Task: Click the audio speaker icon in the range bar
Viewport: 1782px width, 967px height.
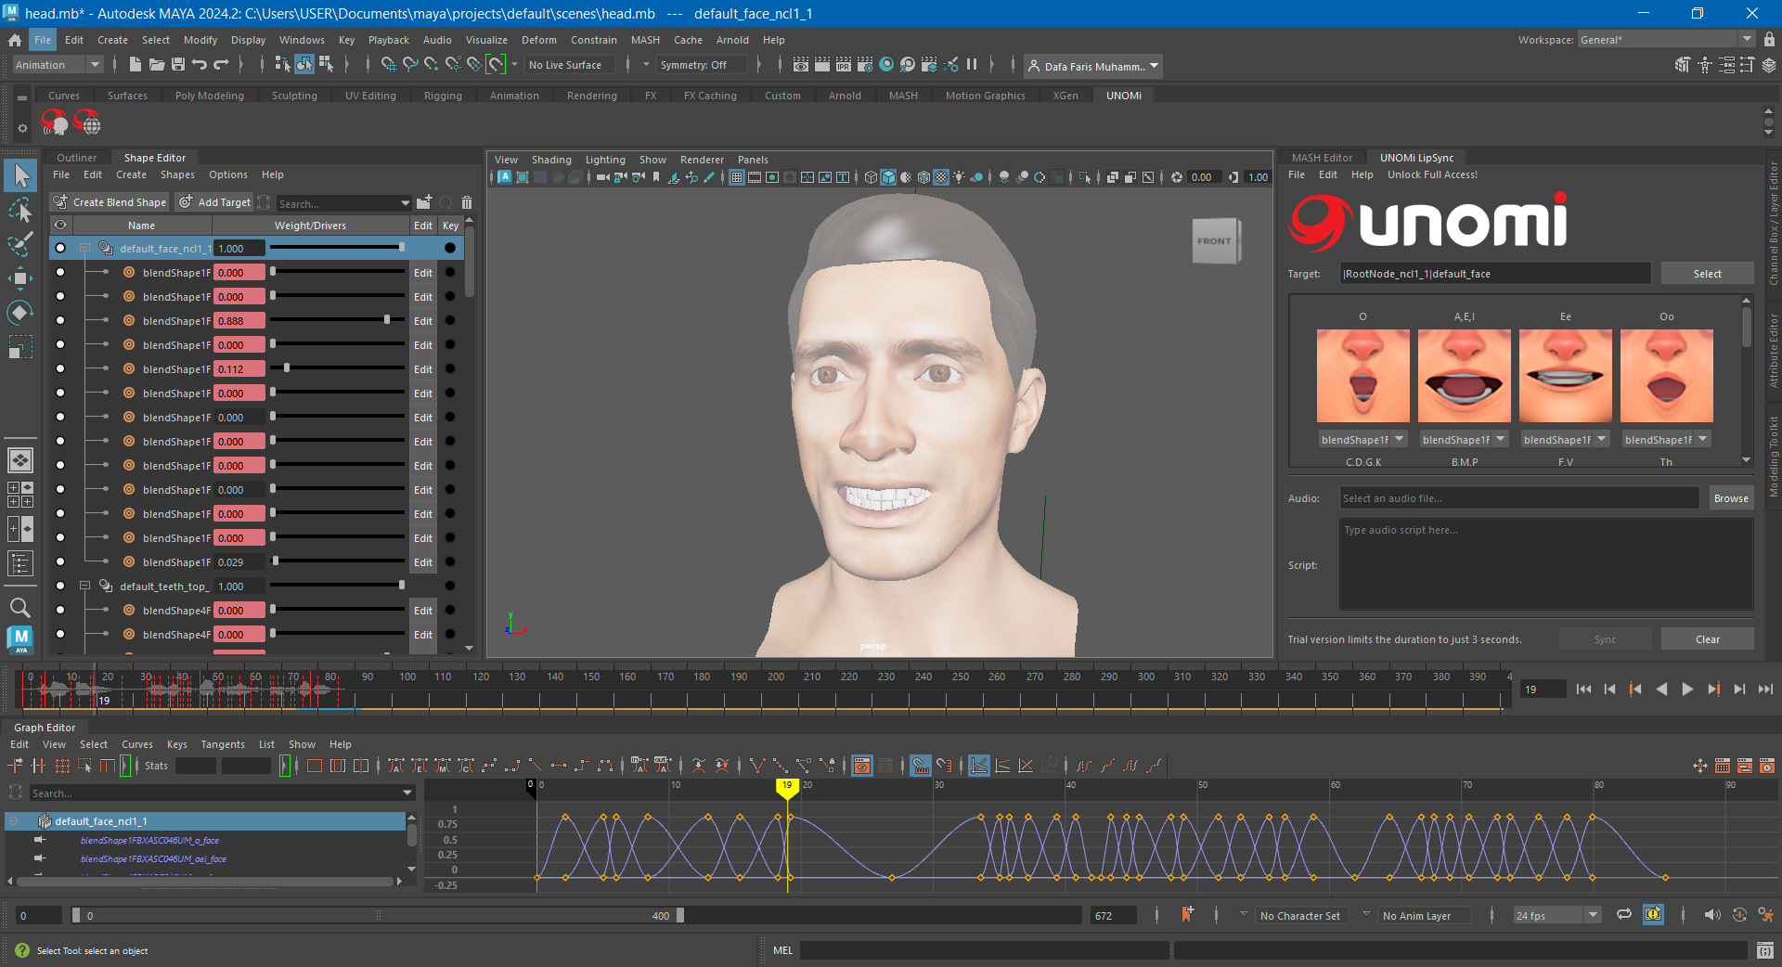Action: coord(1712,915)
